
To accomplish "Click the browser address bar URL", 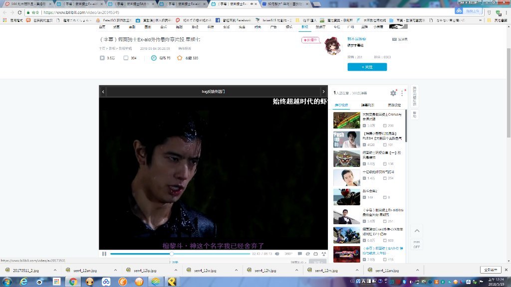I will pos(81,12).
